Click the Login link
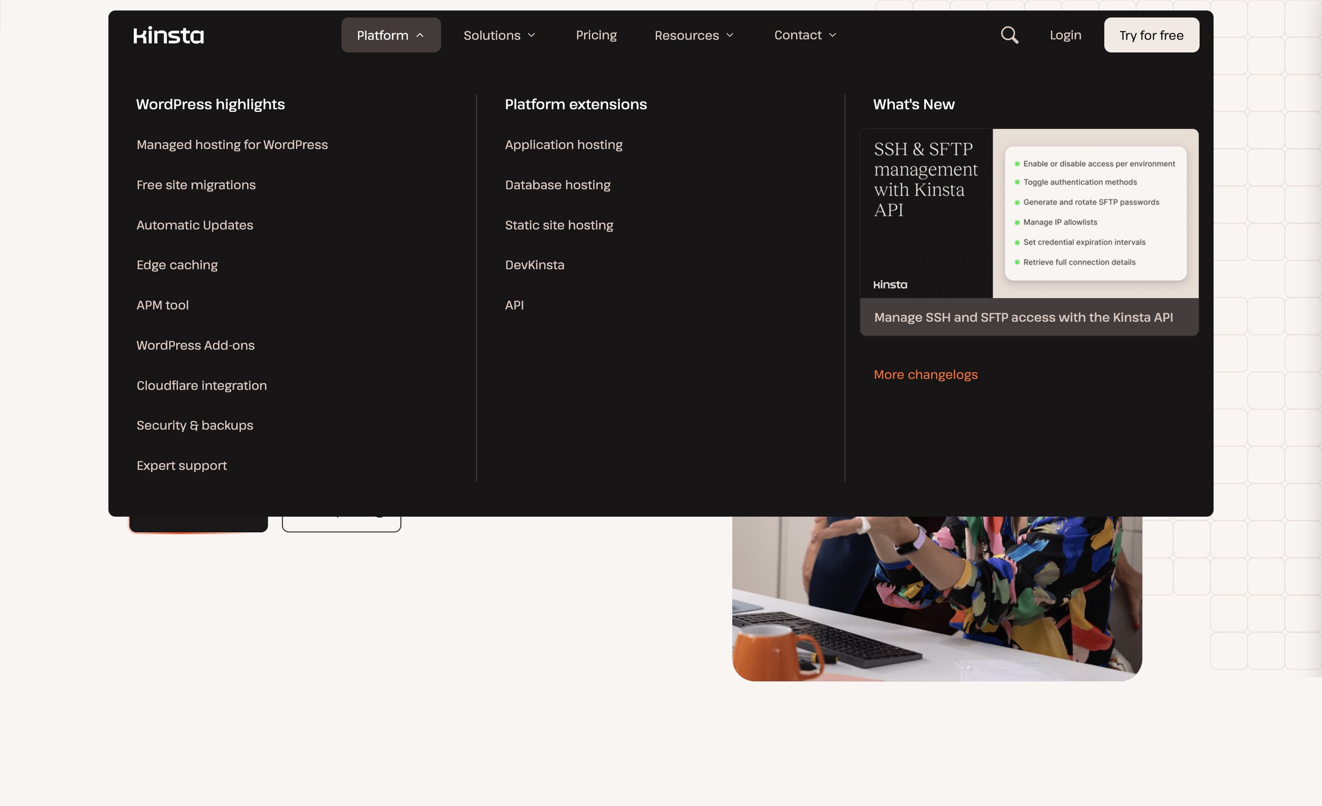This screenshot has width=1322, height=806. pyautogui.click(x=1065, y=35)
